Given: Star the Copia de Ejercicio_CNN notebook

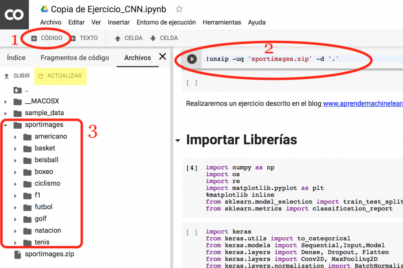Looking at the screenshot, I should pyautogui.click(x=179, y=9).
